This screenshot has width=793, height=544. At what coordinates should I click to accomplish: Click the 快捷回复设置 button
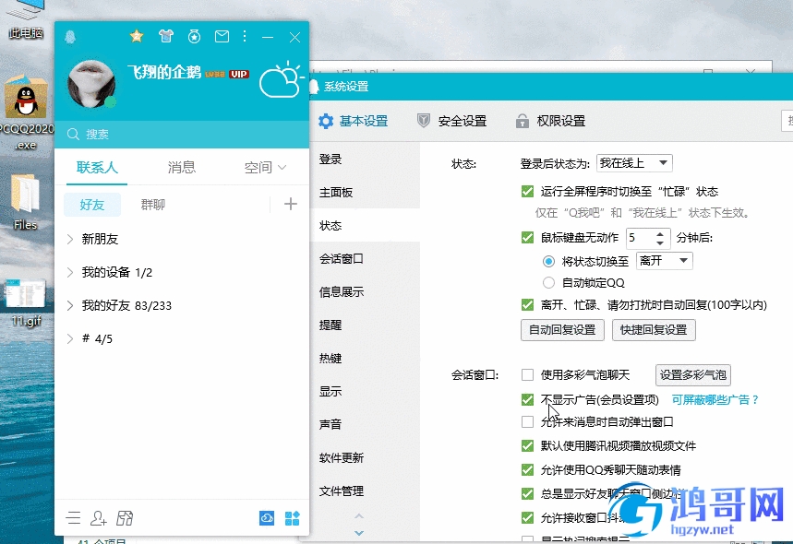654,330
